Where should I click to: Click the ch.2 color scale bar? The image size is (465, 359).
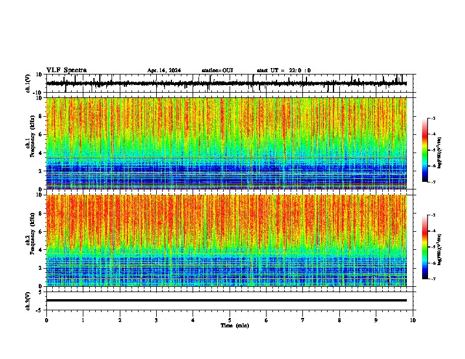(424, 247)
